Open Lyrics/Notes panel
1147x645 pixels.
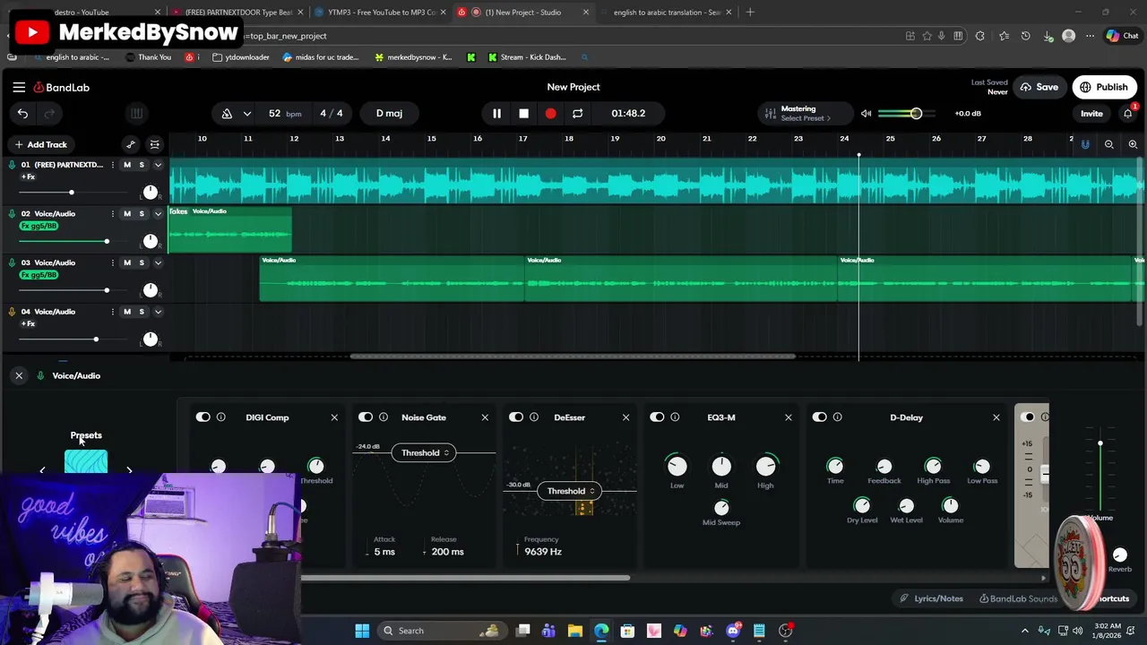(x=932, y=598)
